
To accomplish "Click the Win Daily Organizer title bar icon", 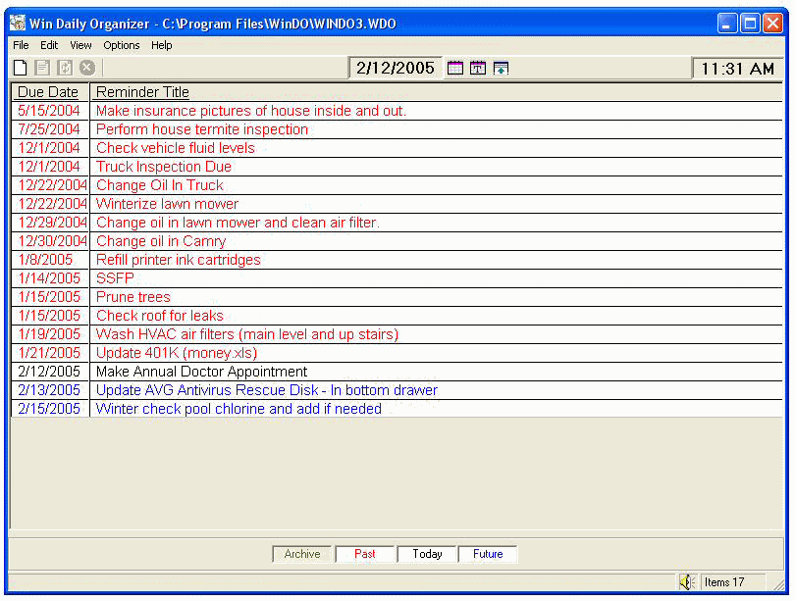I will [18, 24].
